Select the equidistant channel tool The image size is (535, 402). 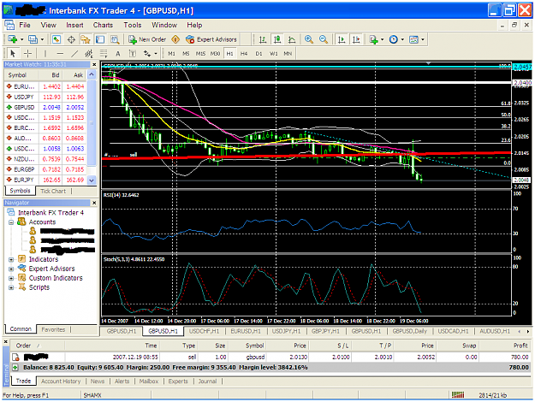(x=89, y=54)
